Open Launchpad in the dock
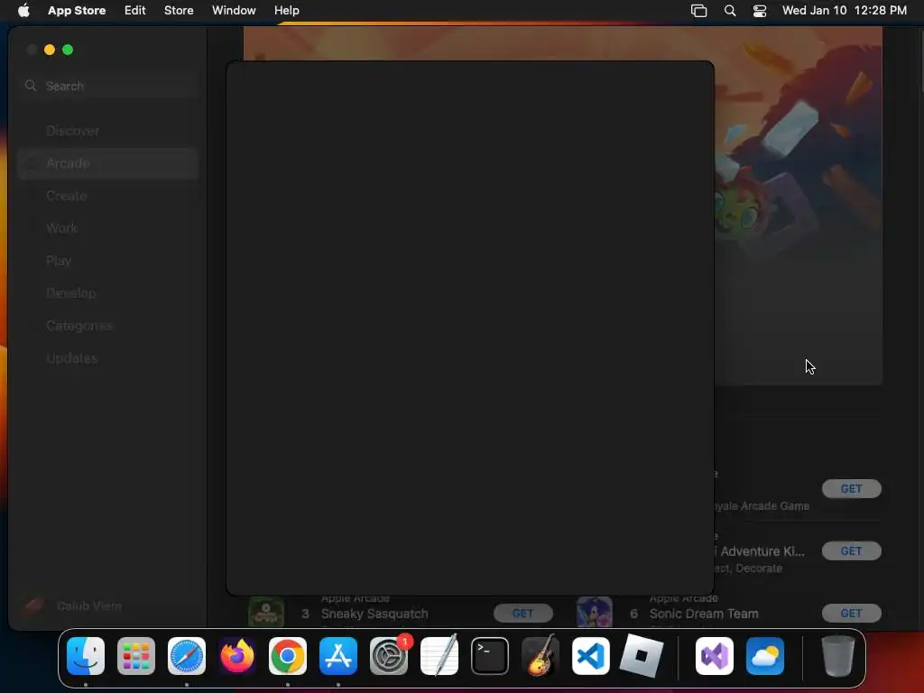 coord(136,656)
